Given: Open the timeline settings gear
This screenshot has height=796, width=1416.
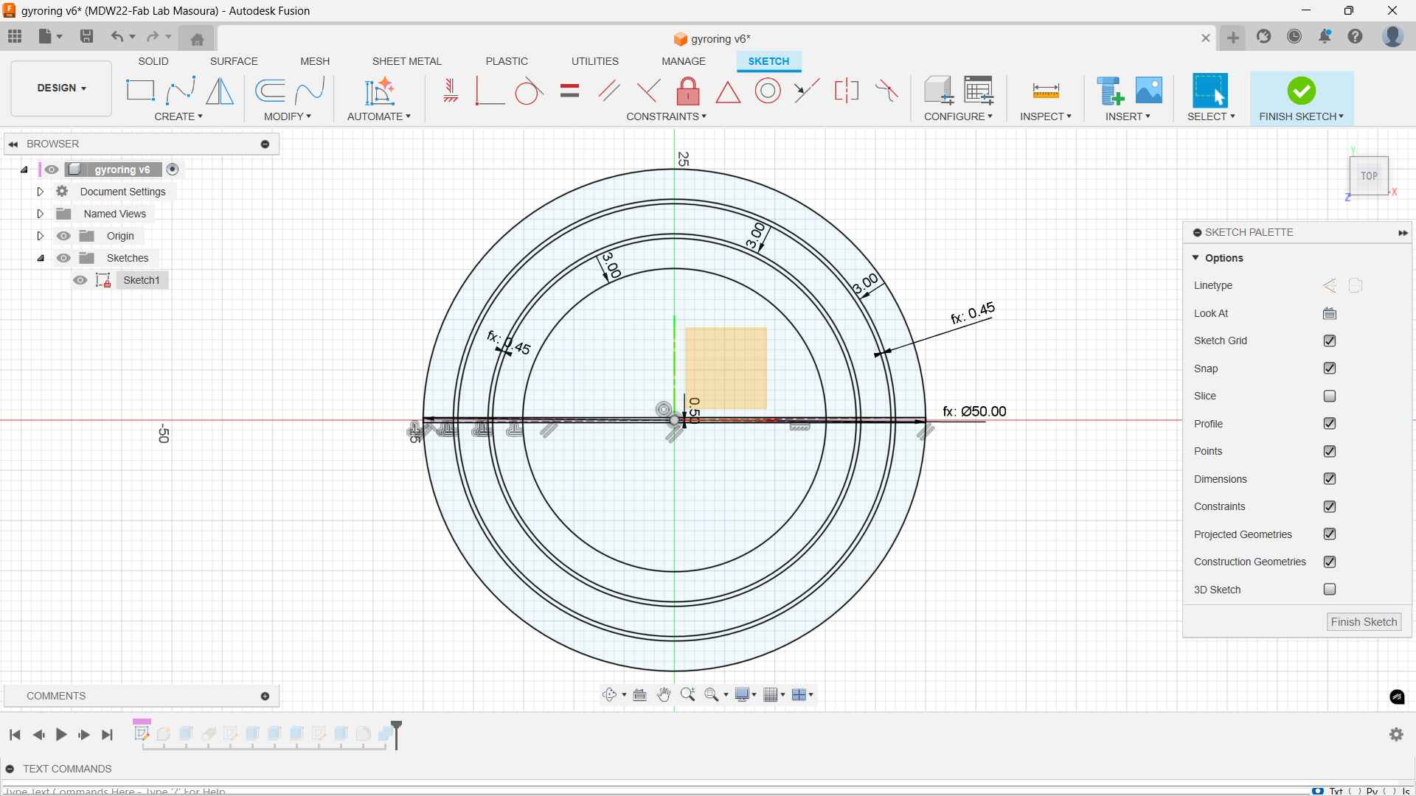Looking at the screenshot, I should pyautogui.click(x=1396, y=734).
